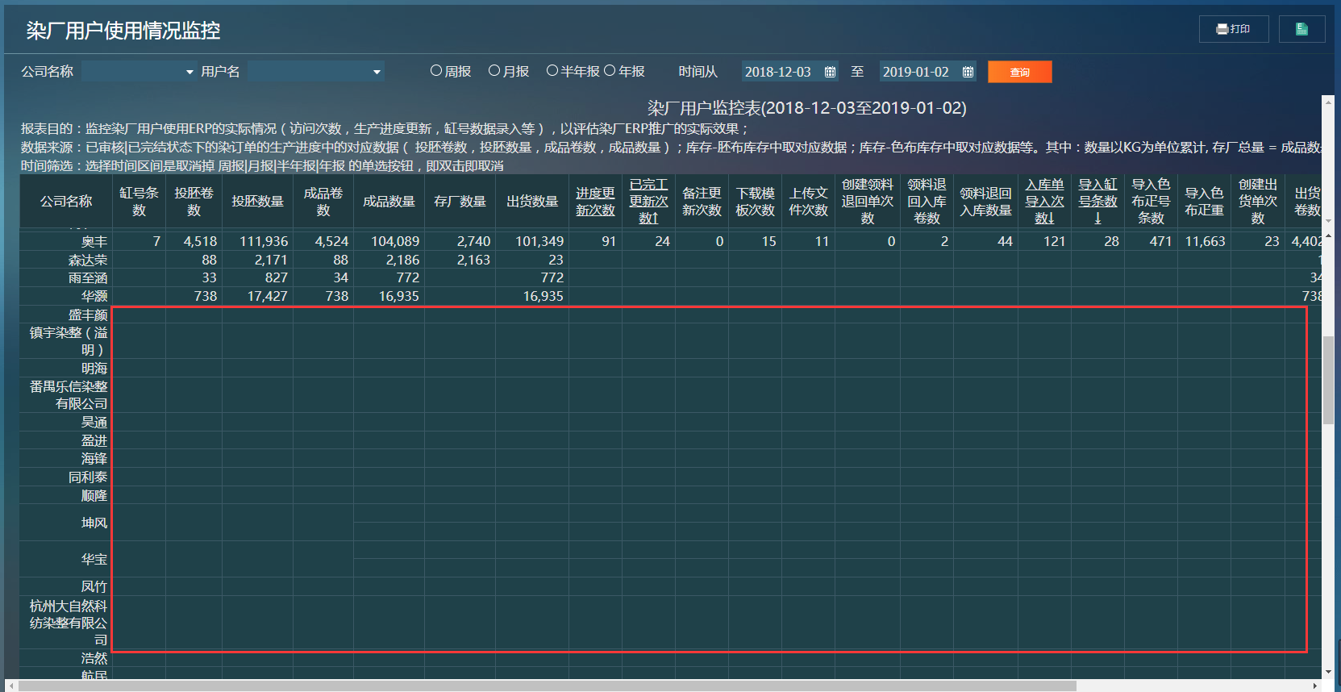1341x692 pixels.
Task: Click the 2018-12-03 start date field
Action: (x=779, y=72)
